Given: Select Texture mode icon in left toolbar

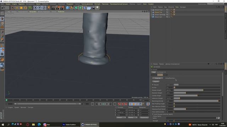Looking at the screenshot, I should coord(2,23).
